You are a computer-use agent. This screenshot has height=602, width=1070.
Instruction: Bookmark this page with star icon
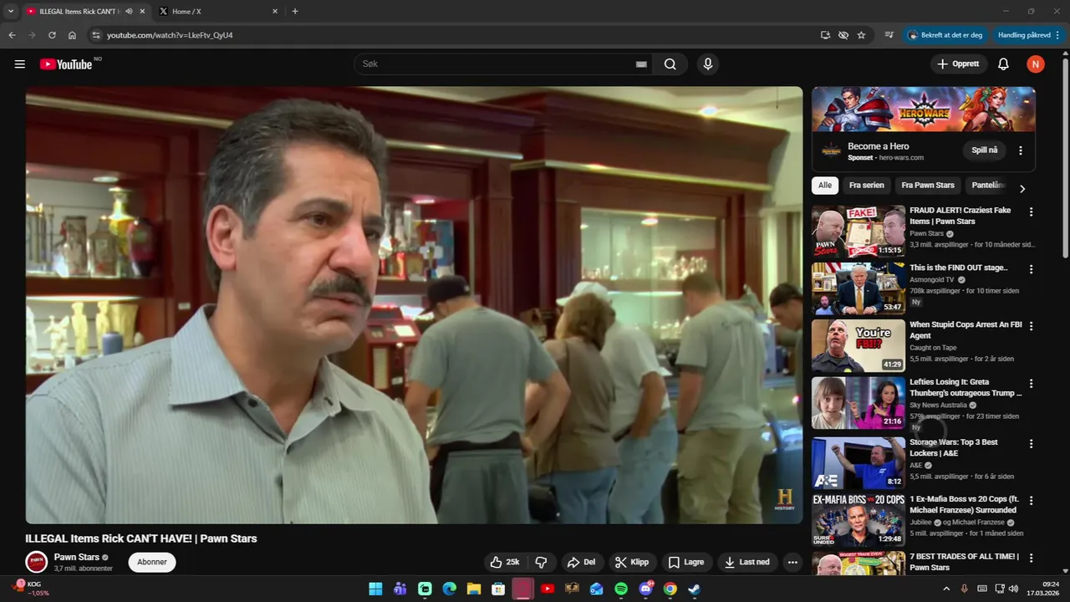(861, 35)
